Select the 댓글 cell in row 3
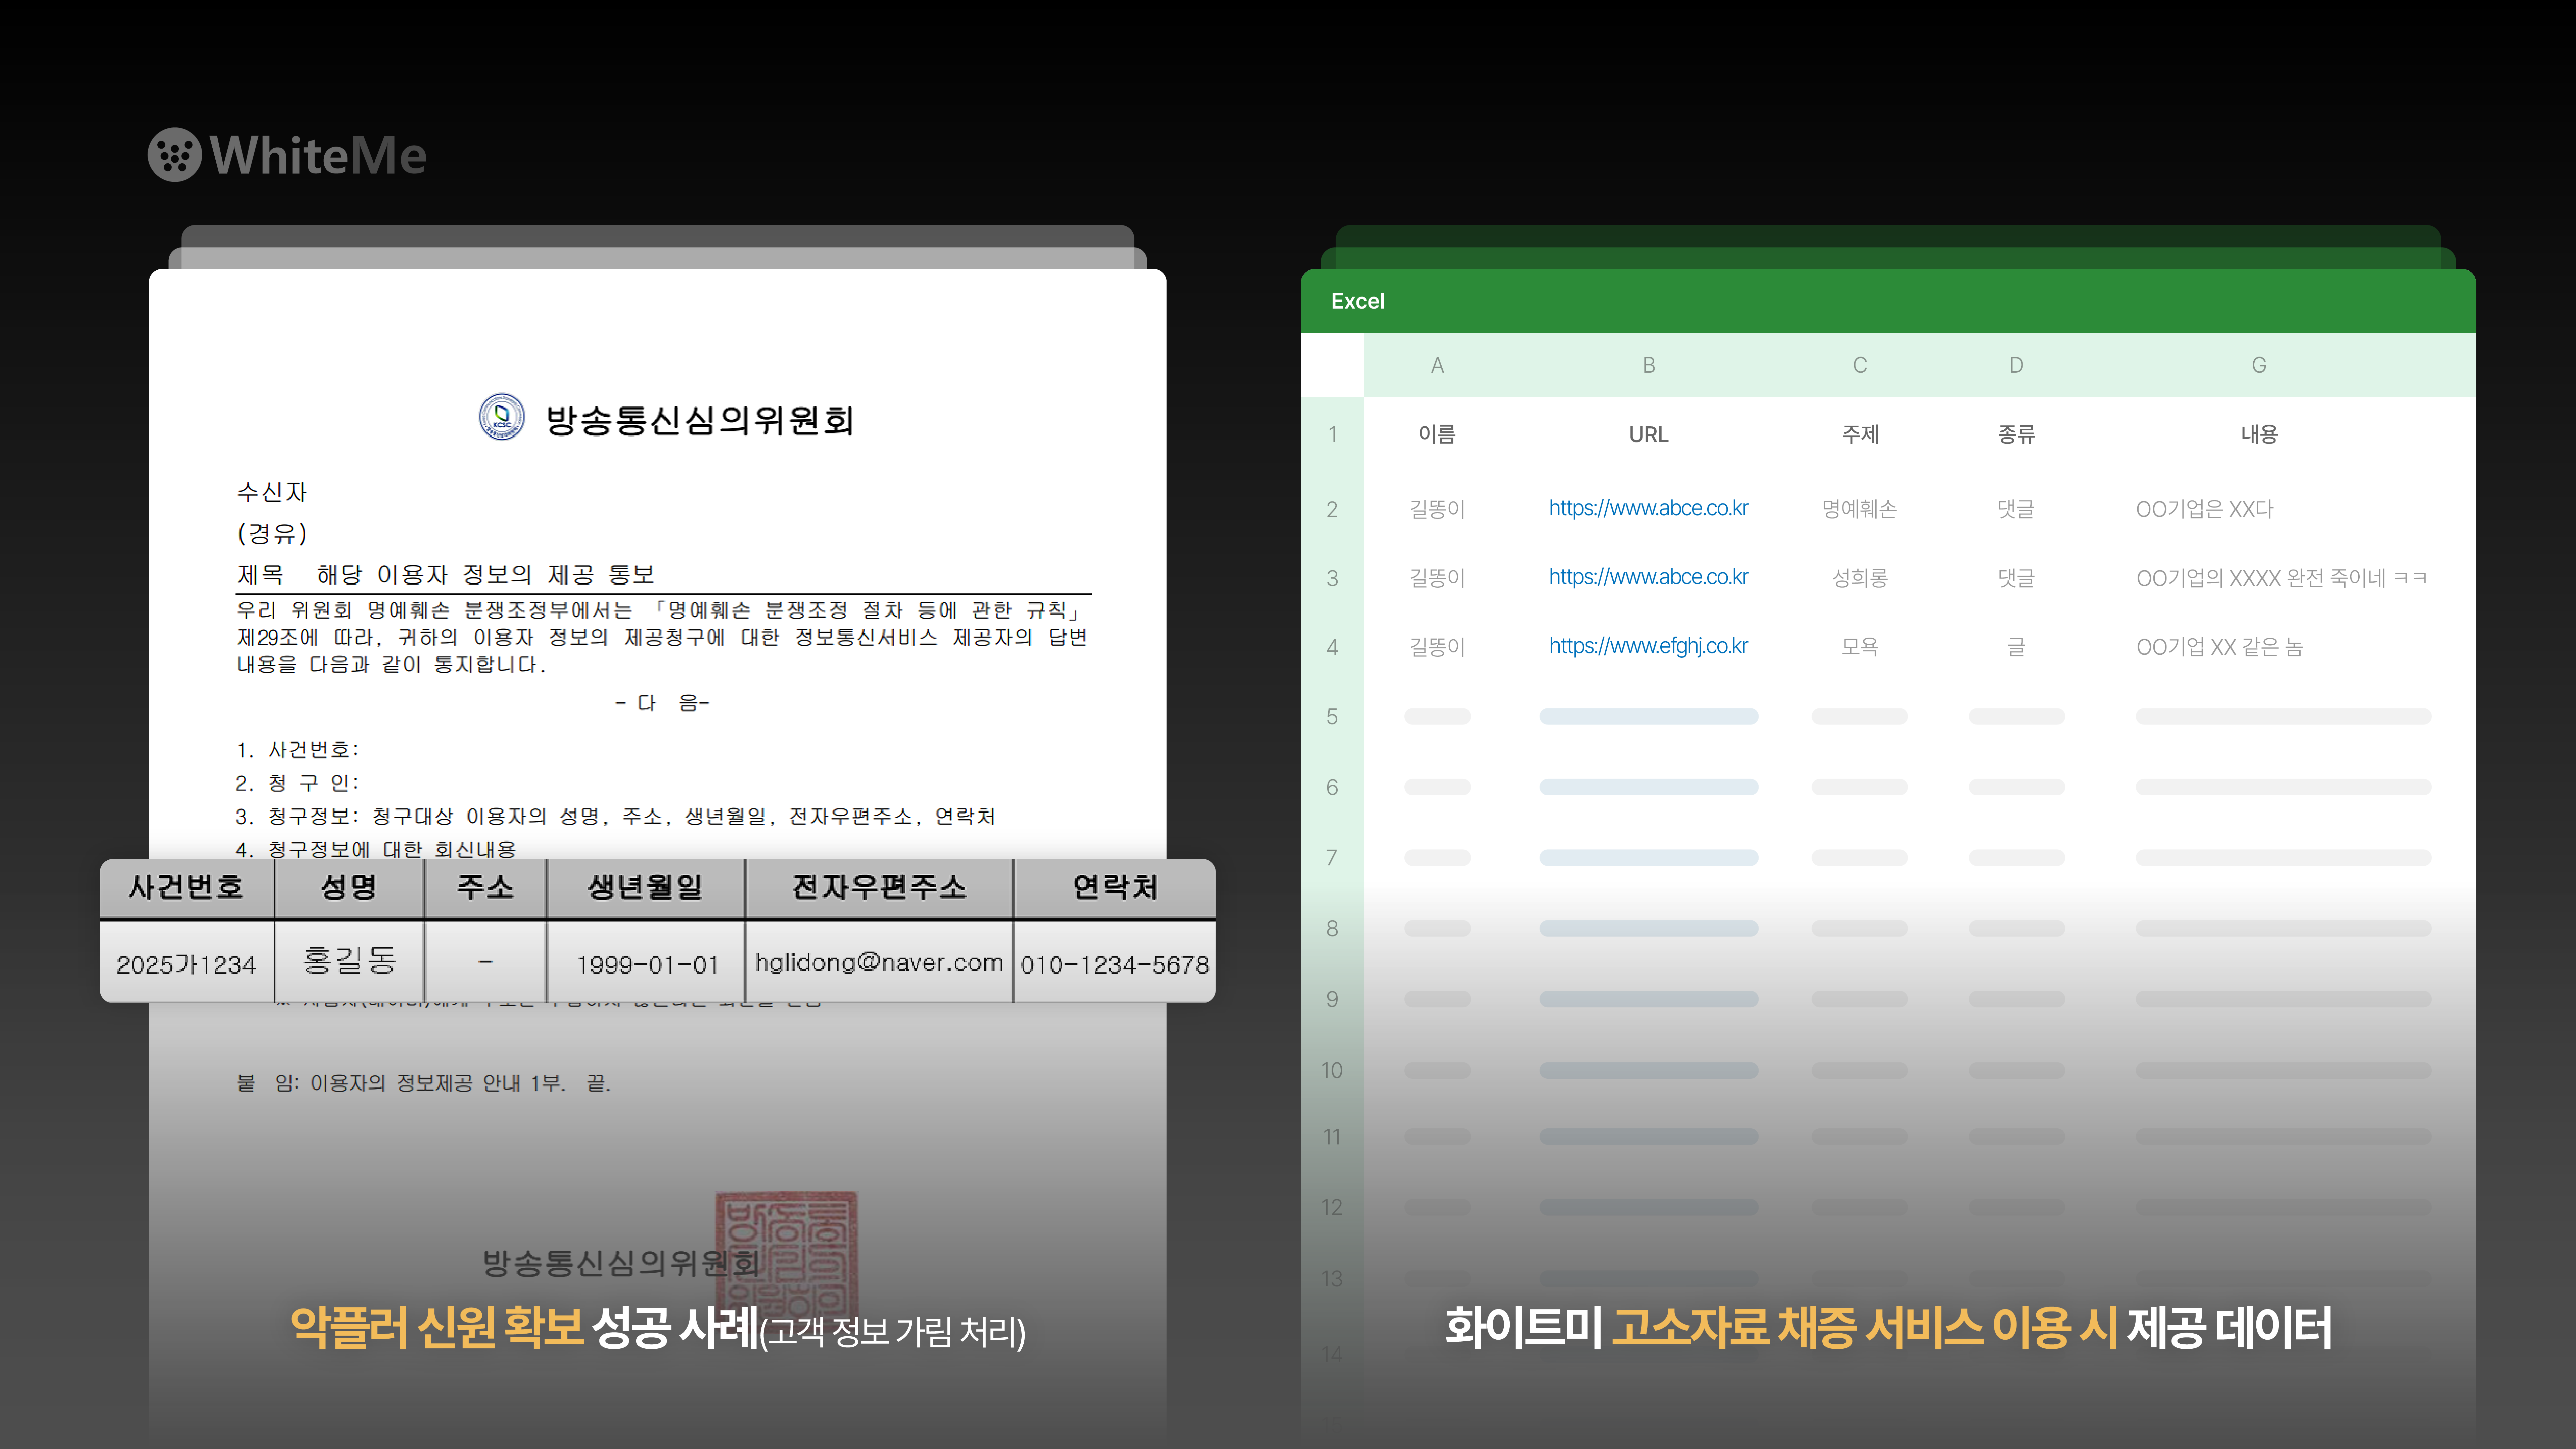Image resolution: width=2576 pixels, height=1449 pixels. 2016,578
